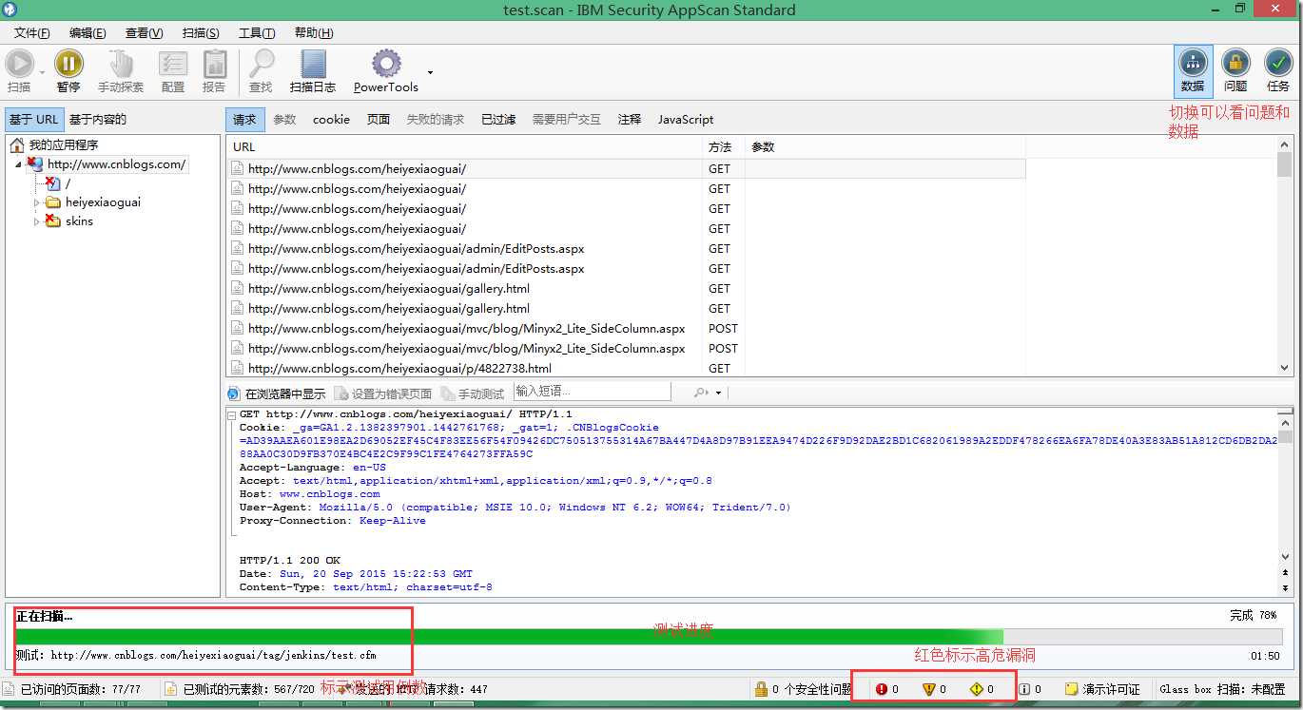Switch to the 页面 tab
Viewport: 1303px width, 710px height.
tap(379, 120)
